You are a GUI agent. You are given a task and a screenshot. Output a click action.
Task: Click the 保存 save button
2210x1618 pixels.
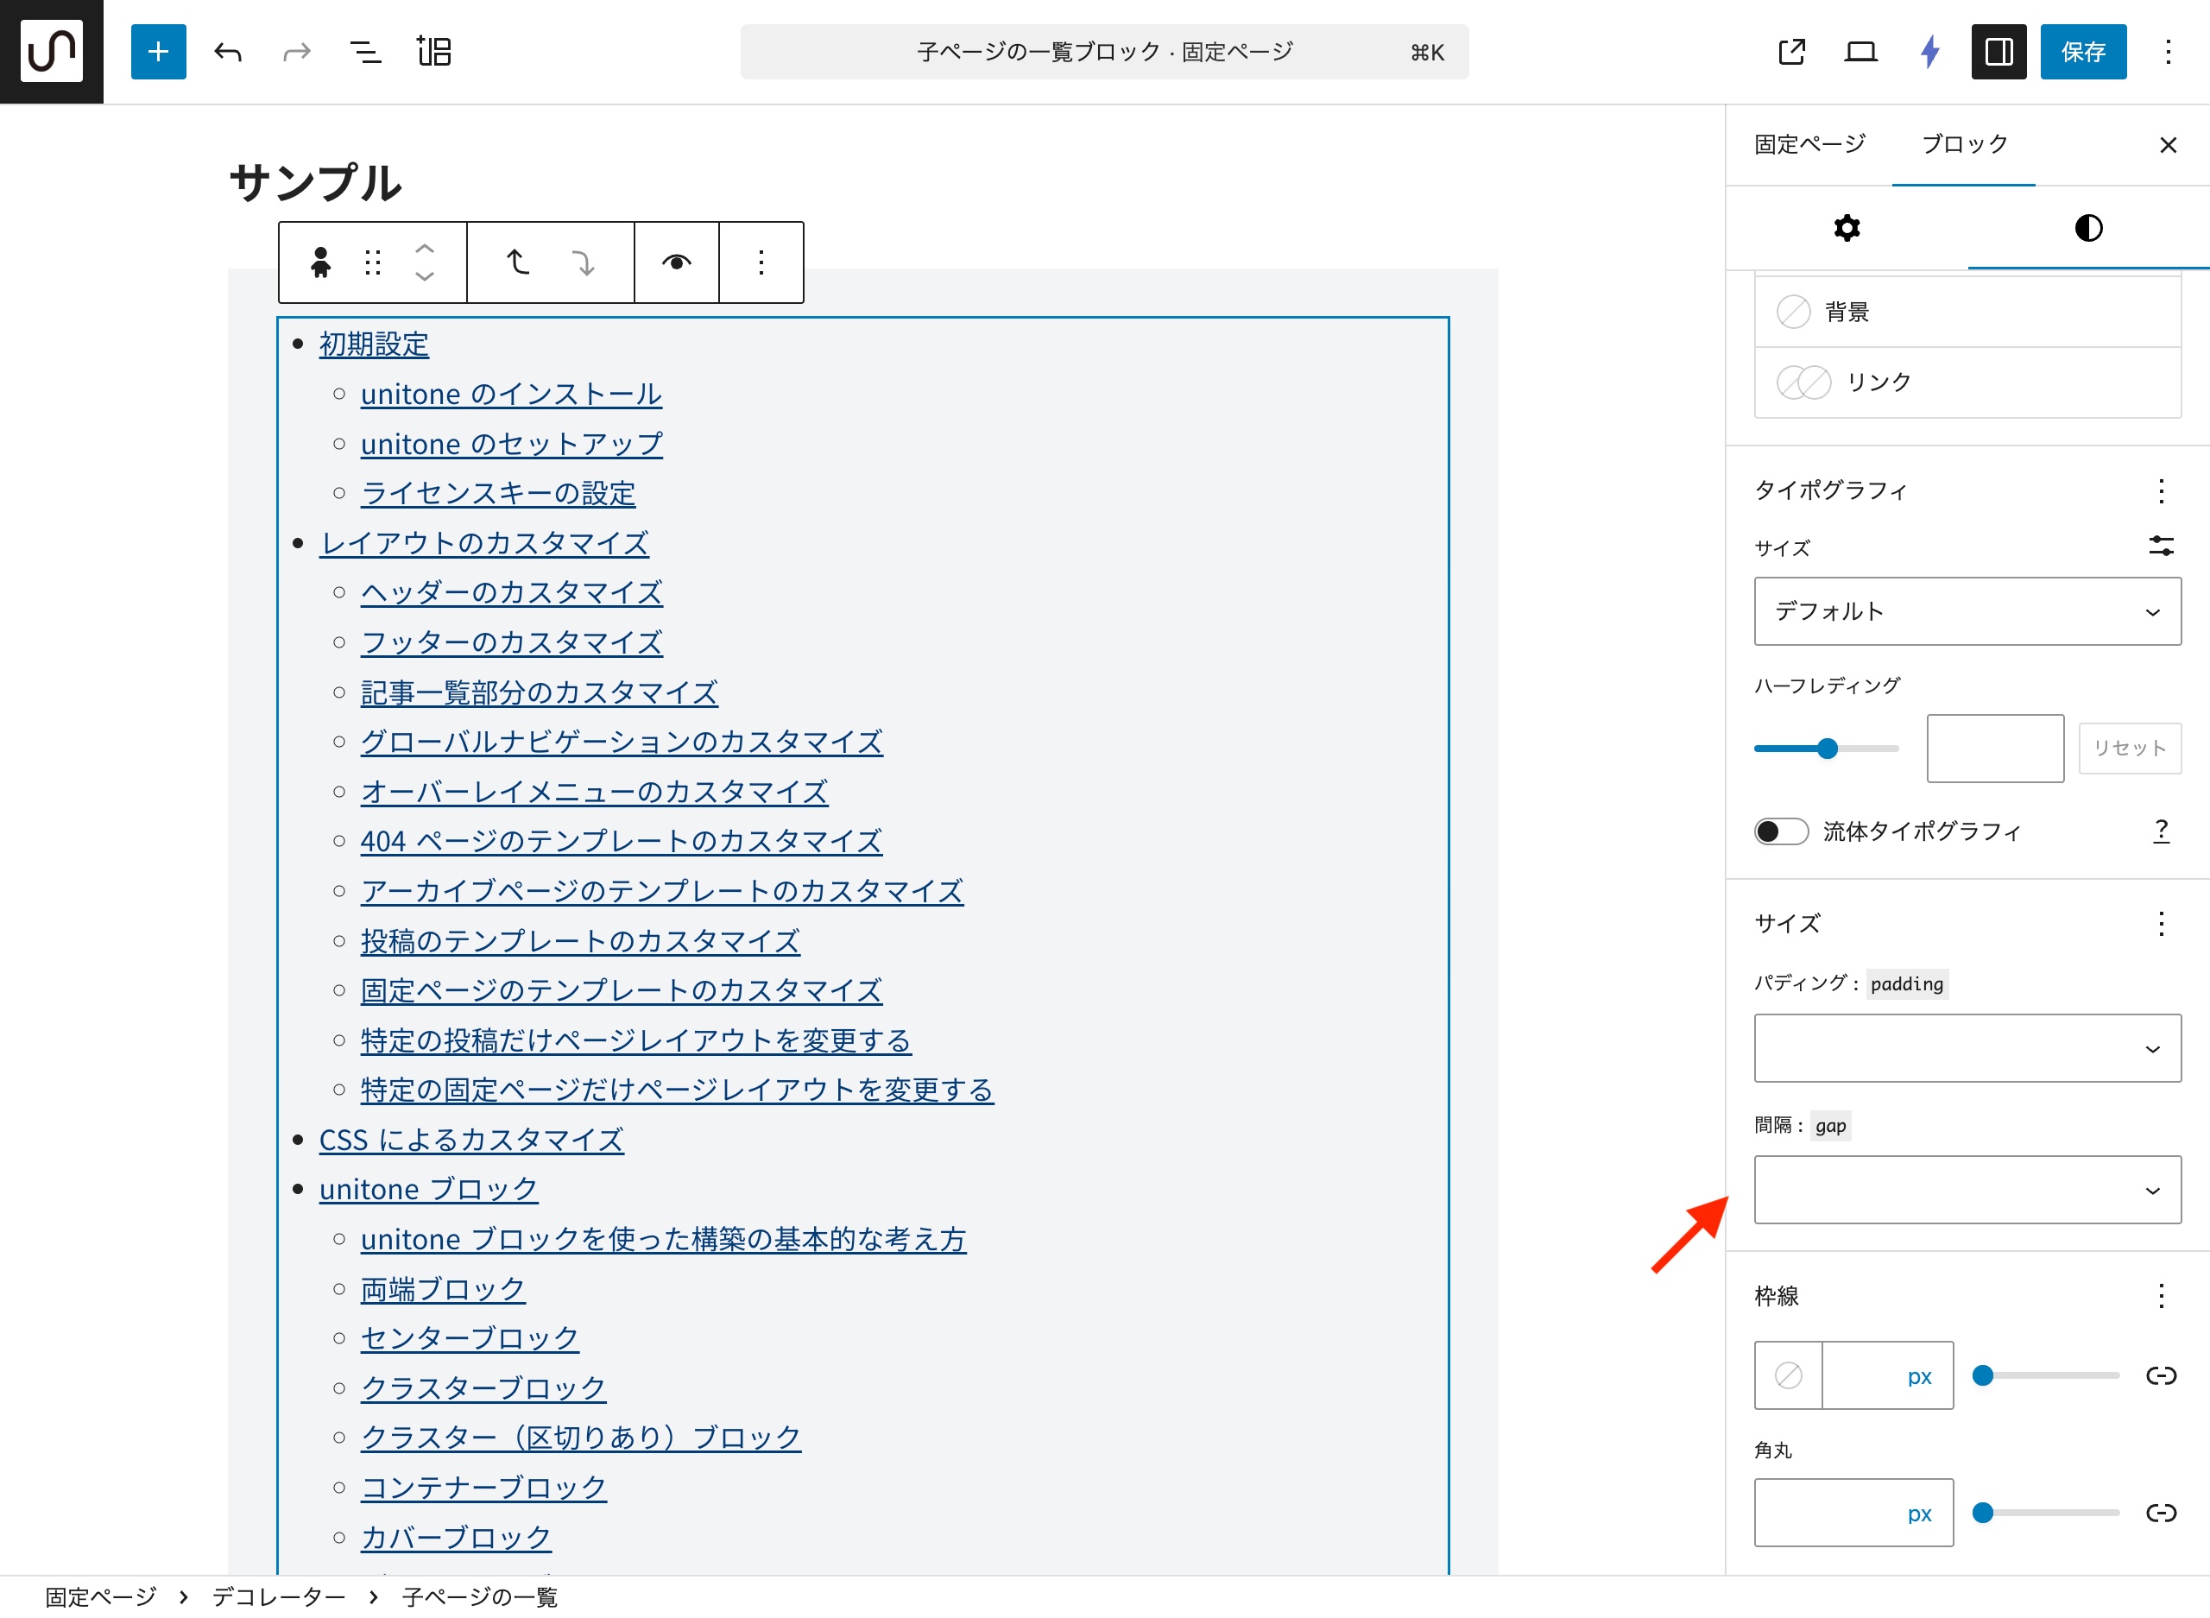pos(2081,52)
